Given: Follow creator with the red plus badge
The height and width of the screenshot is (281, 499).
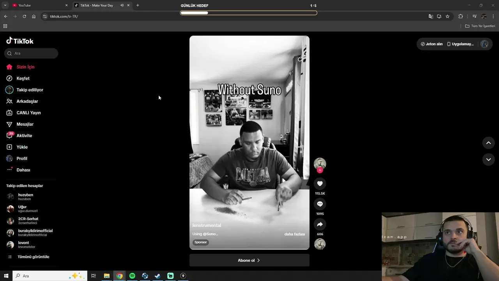Looking at the screenshot, I should coord(320,170).
